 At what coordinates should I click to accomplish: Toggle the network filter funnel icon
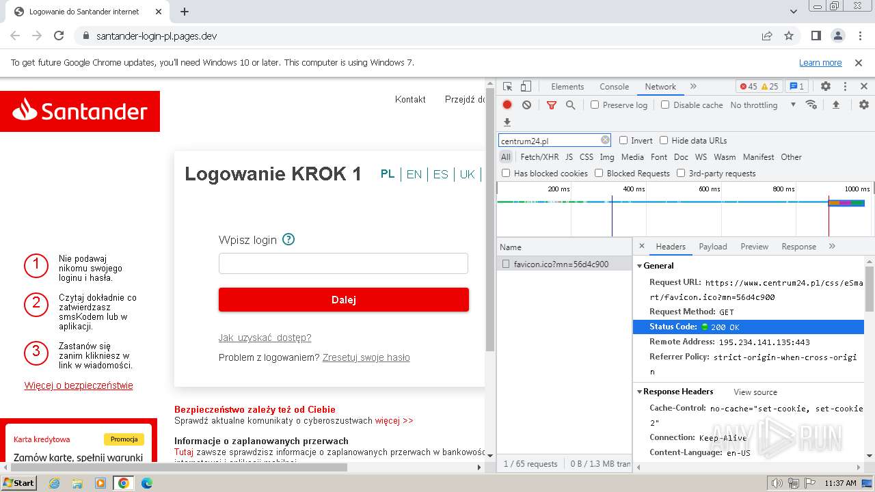pos(552,105)
